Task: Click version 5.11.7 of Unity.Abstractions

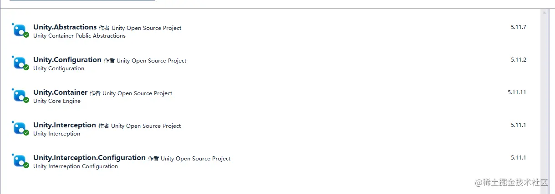Action: [x=518, y=27]
